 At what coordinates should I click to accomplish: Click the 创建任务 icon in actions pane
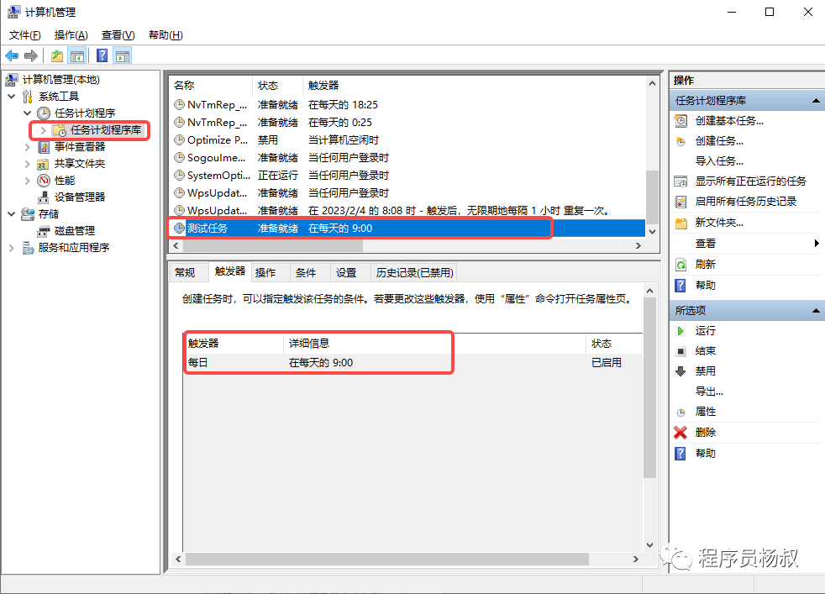680,141
